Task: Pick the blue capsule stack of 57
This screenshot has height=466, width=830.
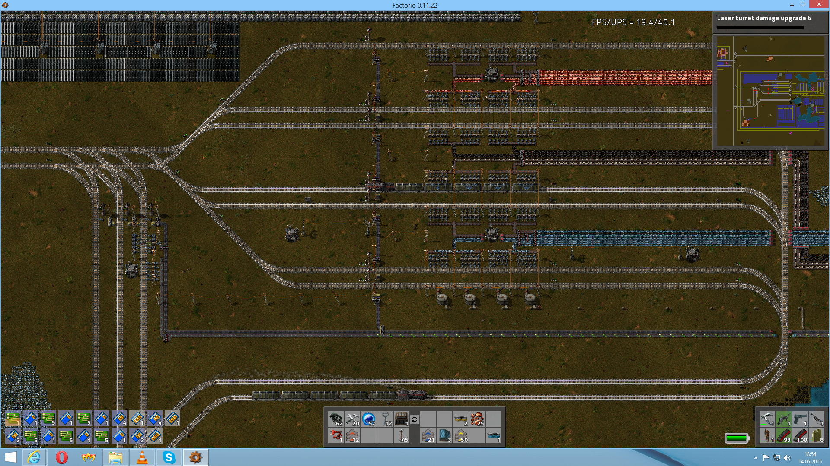Action: pyautogui.click(x=369, y=419)
